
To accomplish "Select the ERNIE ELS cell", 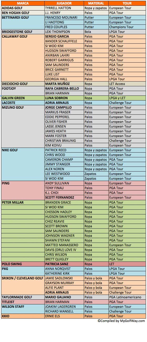I will tap(64, 316).
